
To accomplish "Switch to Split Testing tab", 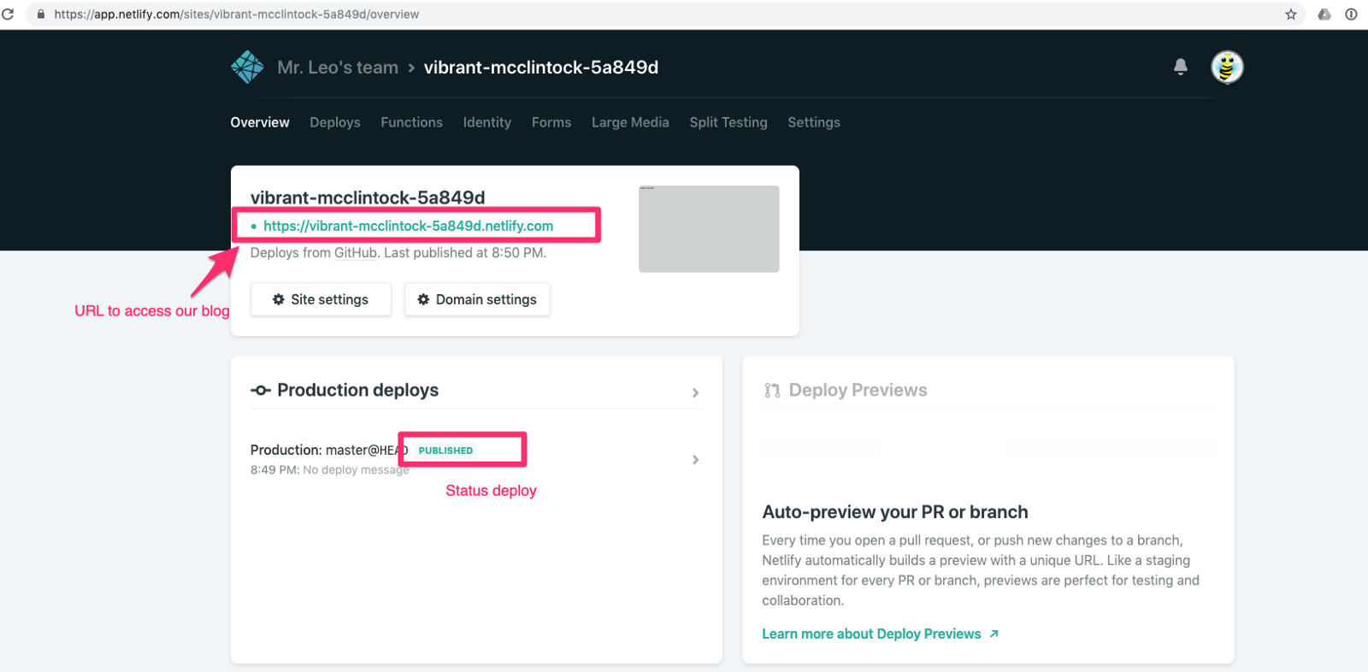I will coord(728,122).
